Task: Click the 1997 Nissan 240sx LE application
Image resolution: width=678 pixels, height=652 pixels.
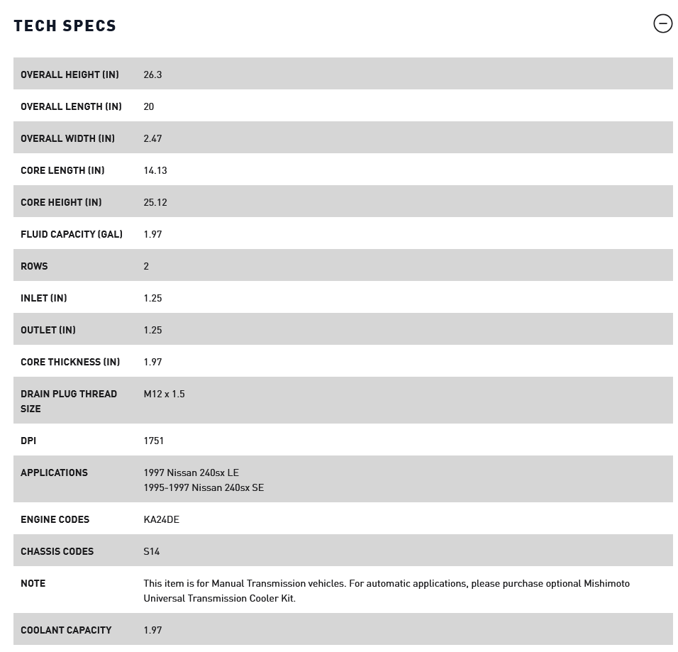Action: pyautogui.click(x=191, y=473)
